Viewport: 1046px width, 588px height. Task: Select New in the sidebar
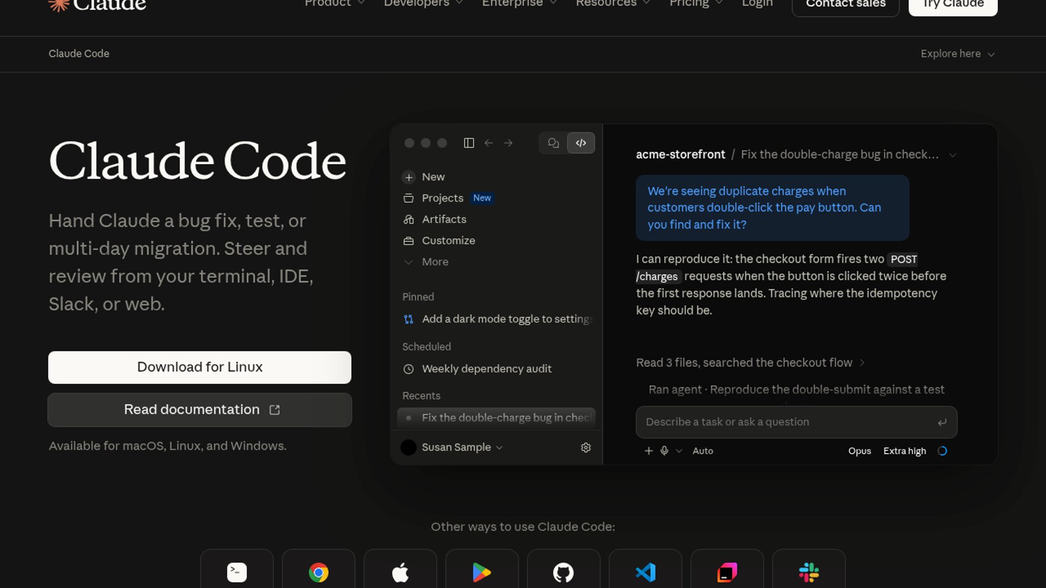497,177
